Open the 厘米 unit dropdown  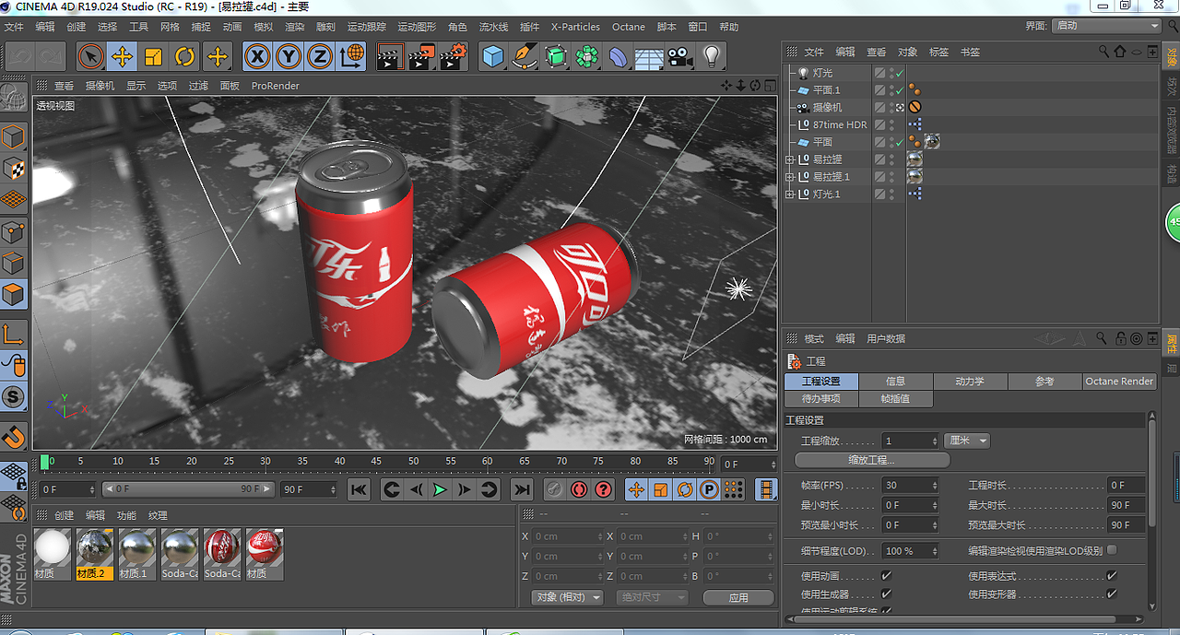click(966, 441)
